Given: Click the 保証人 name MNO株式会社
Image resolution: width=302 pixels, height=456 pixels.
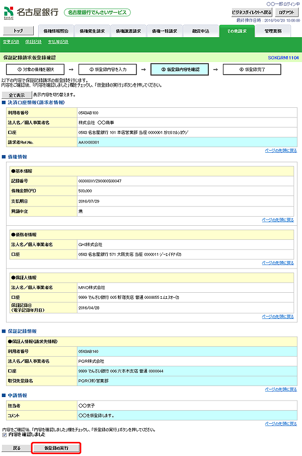Looking at the screenshot, I should (x=92, y=288).
